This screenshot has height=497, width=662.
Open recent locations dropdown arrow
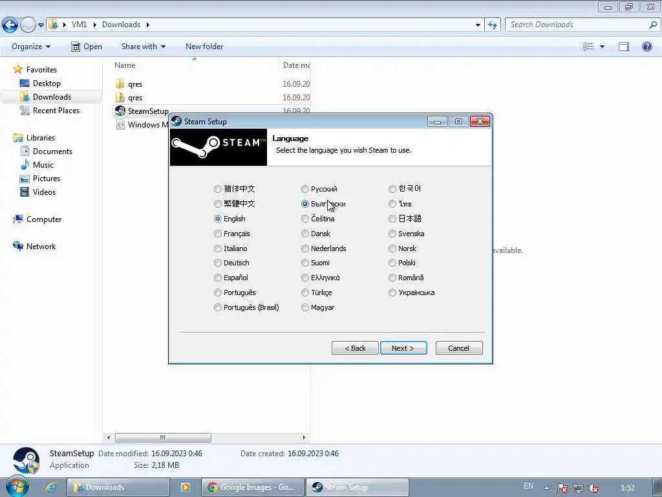[41, 25]
